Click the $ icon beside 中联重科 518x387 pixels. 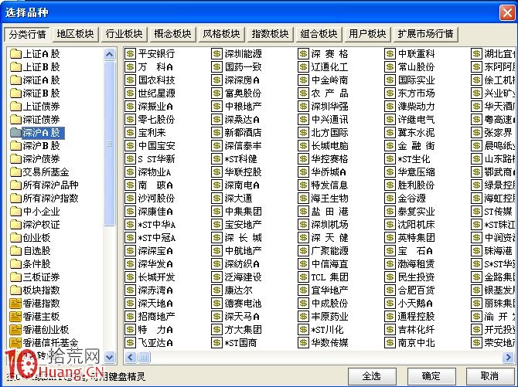coord(390,54)
